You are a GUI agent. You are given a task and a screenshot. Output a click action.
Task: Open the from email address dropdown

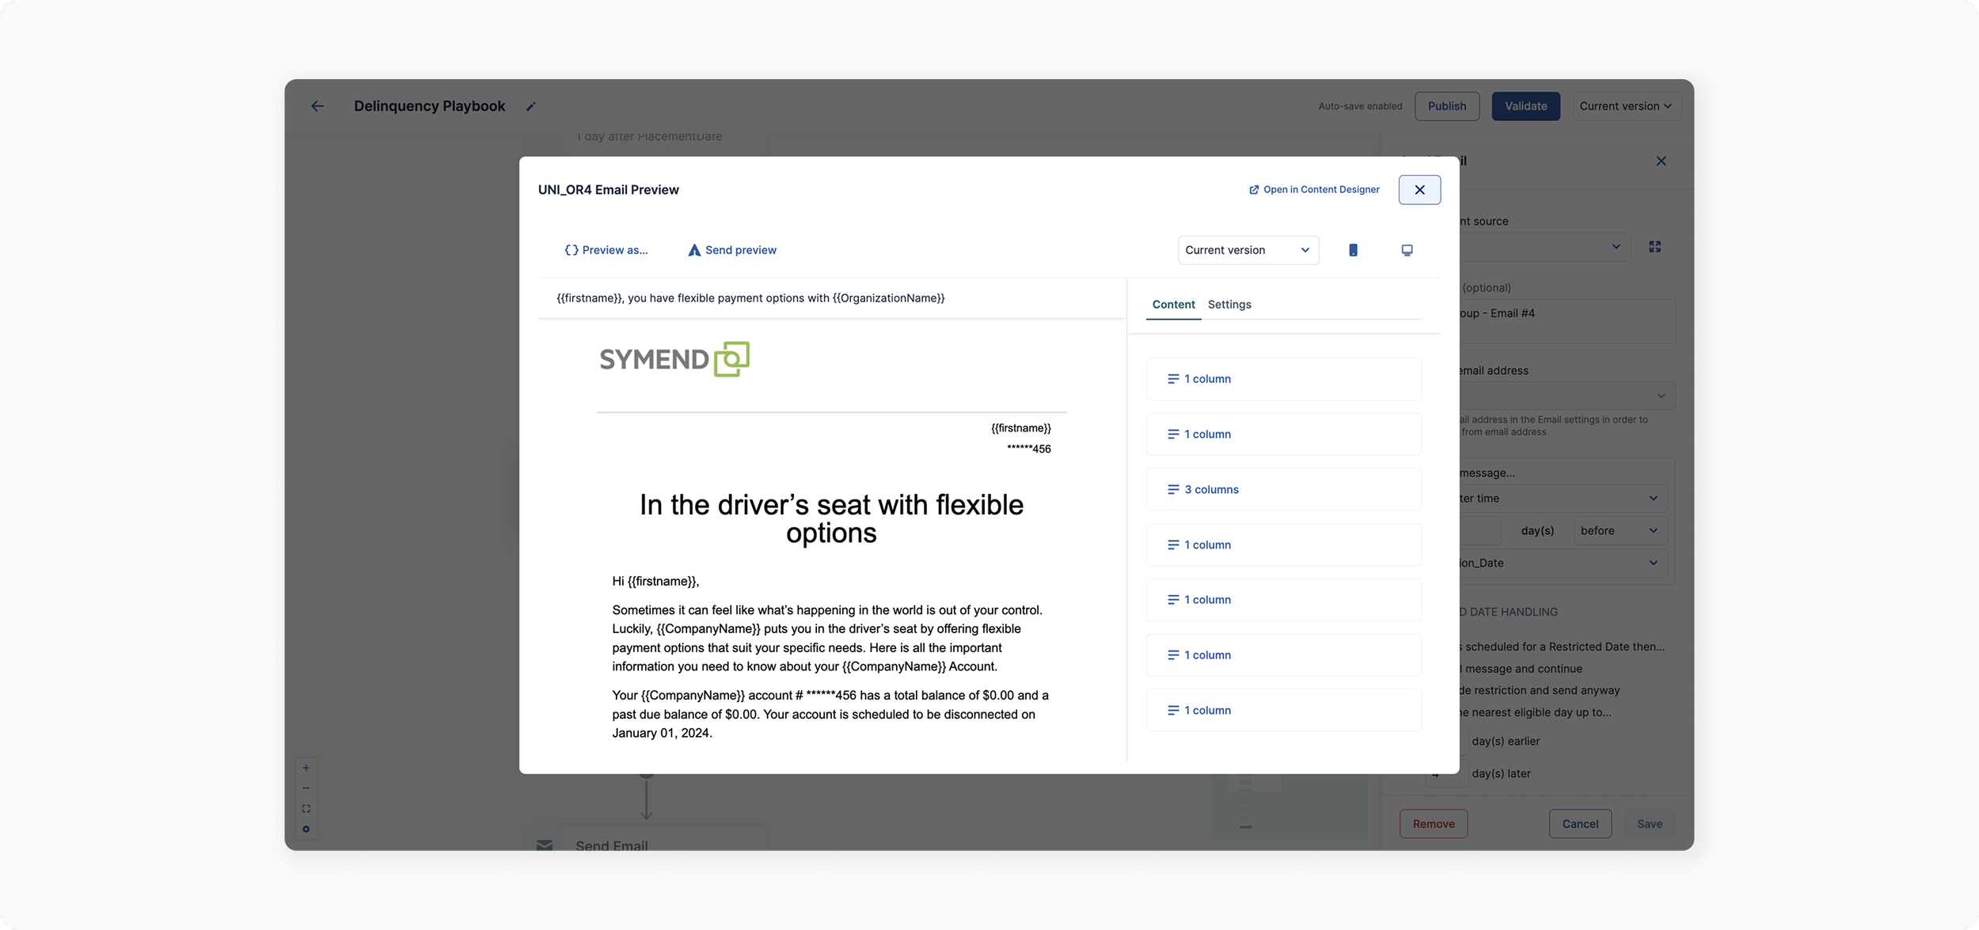(x=1567, y=396)
